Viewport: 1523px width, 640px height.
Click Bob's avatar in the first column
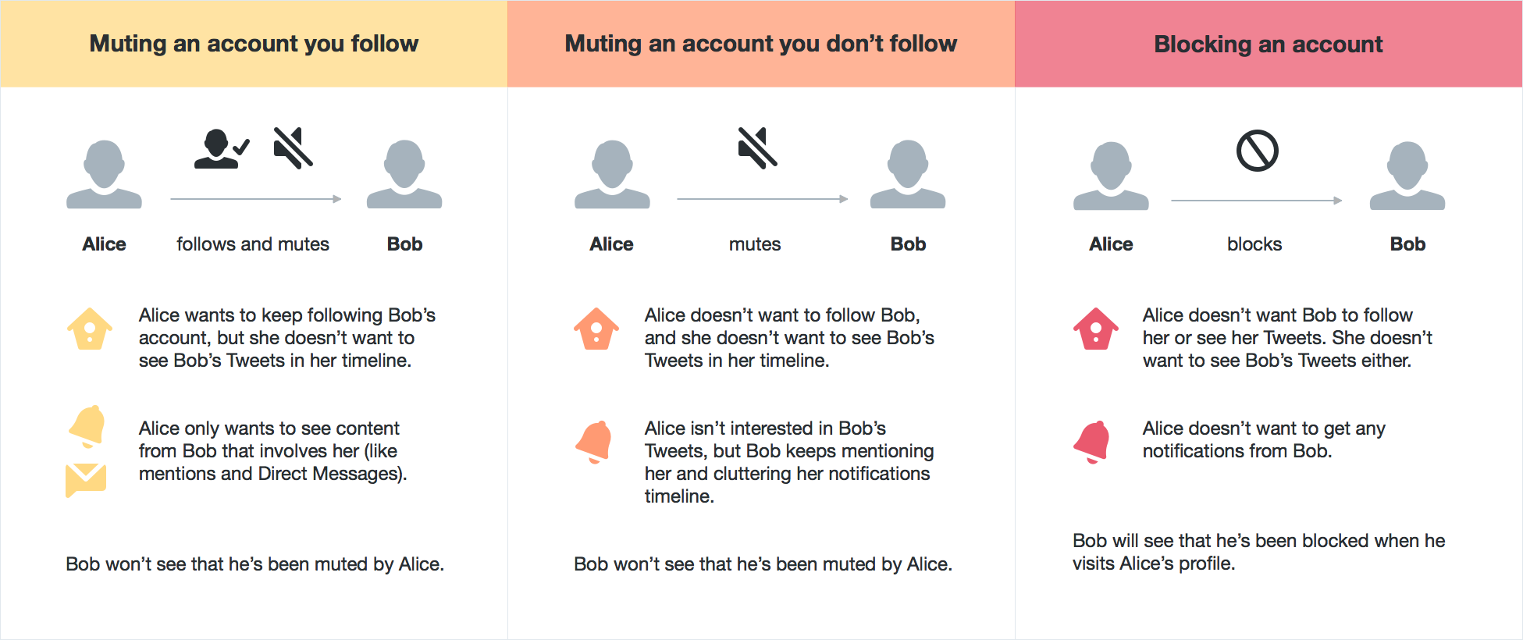pyautogui.click(x=404, y=174)
